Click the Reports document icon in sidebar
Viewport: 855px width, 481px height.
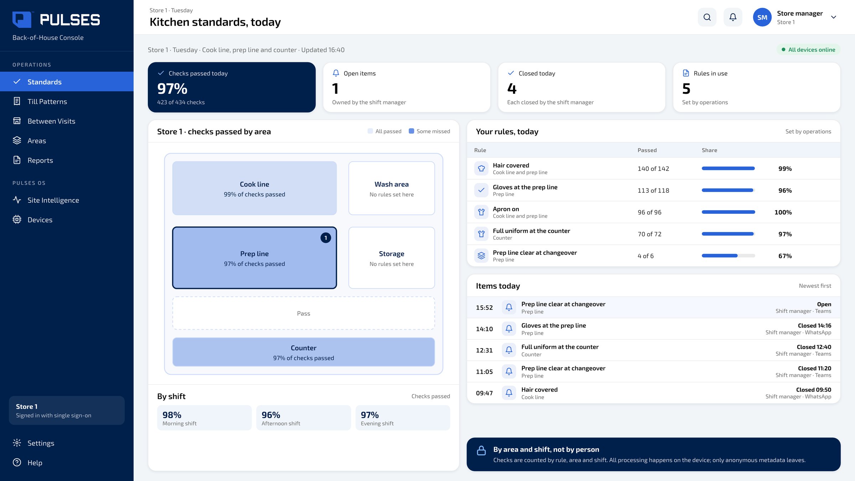[x=17, y=160]
